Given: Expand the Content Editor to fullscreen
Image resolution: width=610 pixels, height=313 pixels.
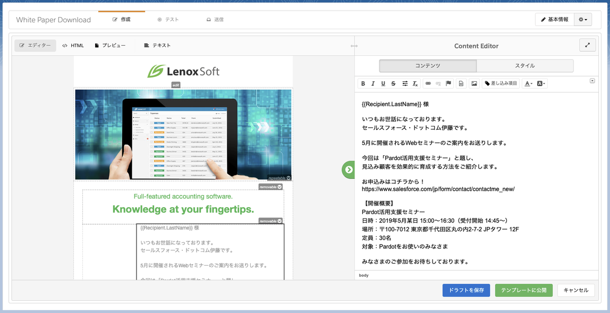Looking at the screenshot, I should 588,45.
